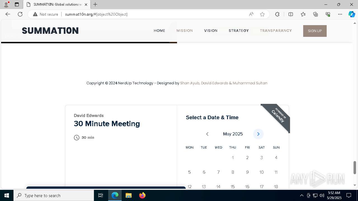358x201 pixels.
Task: Show hidden system tray icons
Action: point(302,195)
